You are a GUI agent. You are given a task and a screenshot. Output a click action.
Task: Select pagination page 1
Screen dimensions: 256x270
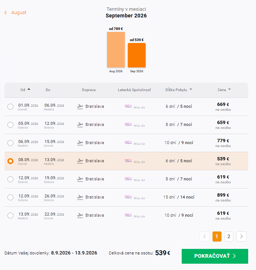(217, 236)
